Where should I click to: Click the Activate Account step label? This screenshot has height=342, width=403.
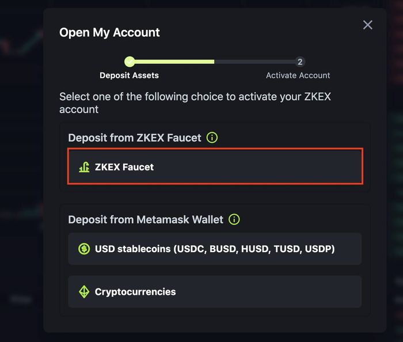coord(298,75)
